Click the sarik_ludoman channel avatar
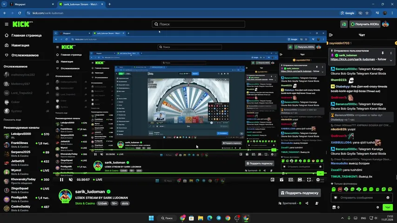 pos(65,196)
